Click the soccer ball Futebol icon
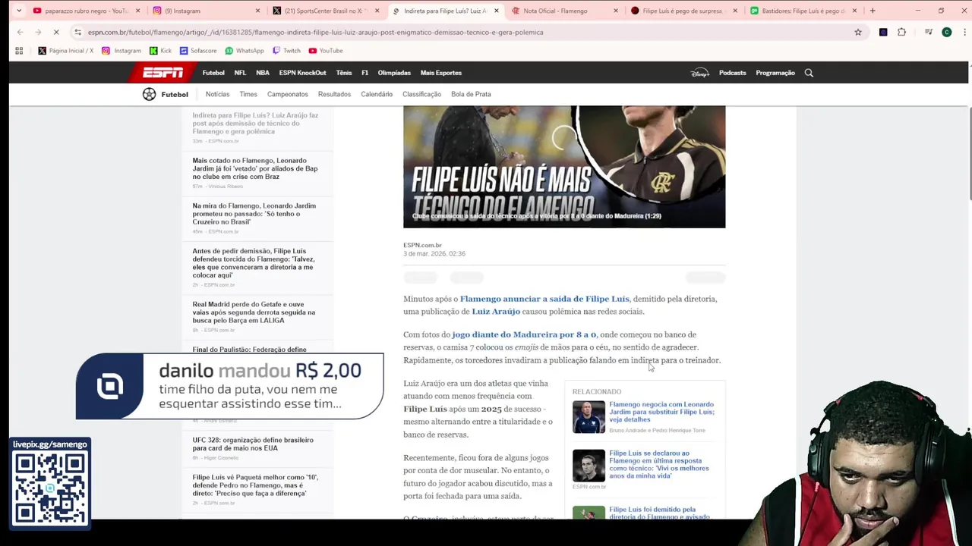Screen dimensions: 972x546 coord(149,94)
